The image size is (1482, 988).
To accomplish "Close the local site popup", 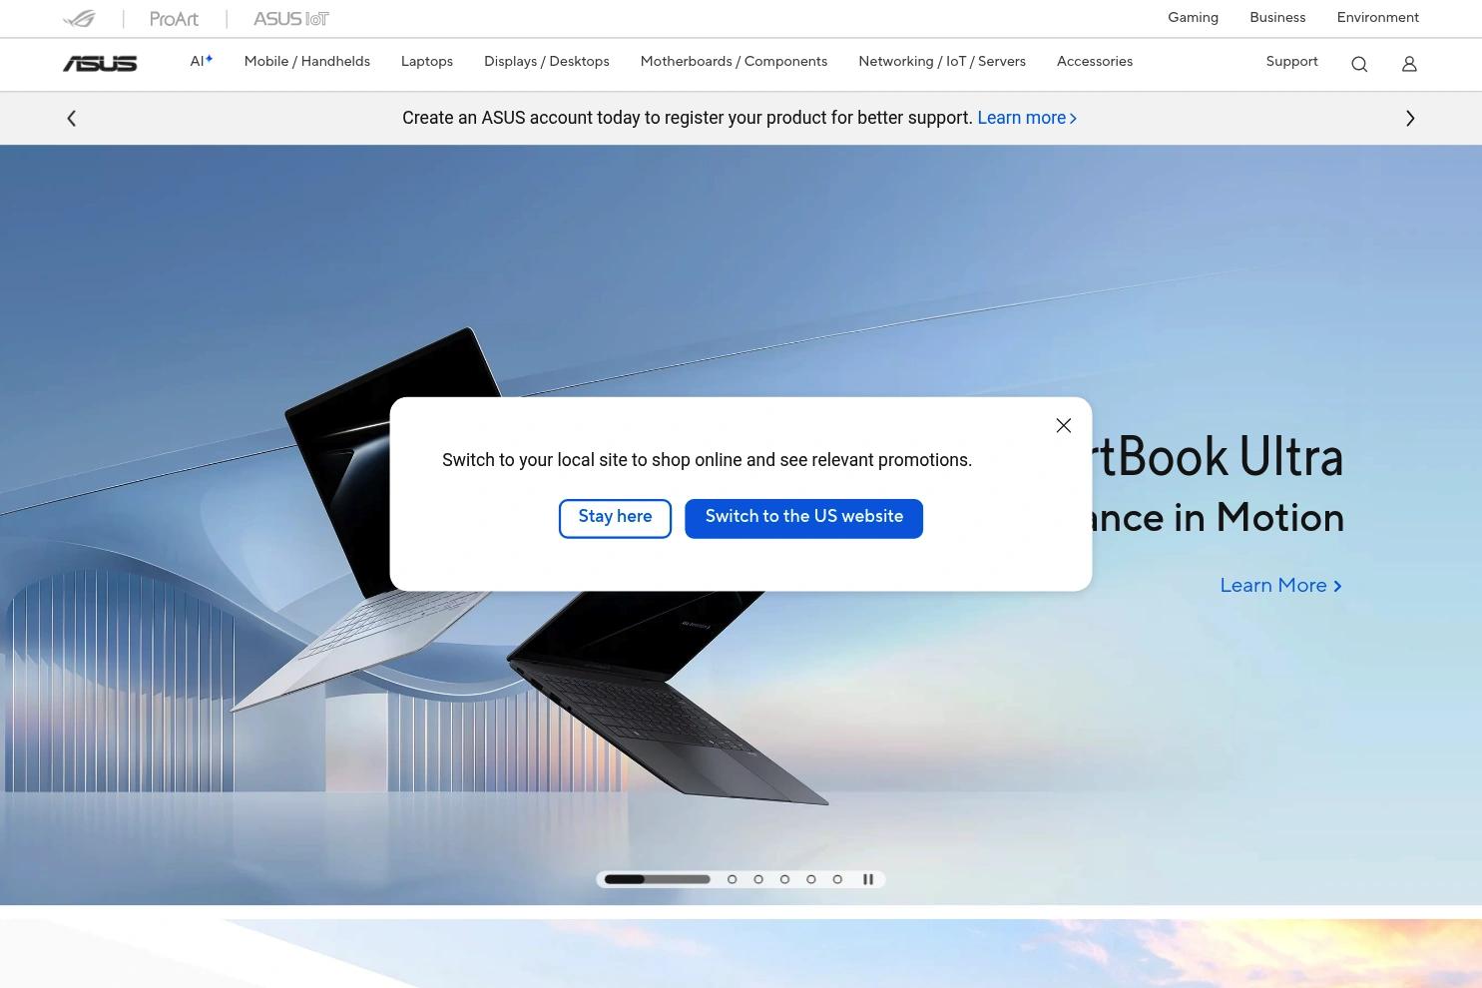I will 1064,425.
